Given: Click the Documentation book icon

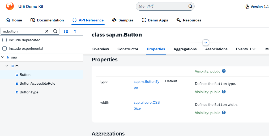Looking at the screenshot, I should tap(33, 20).
